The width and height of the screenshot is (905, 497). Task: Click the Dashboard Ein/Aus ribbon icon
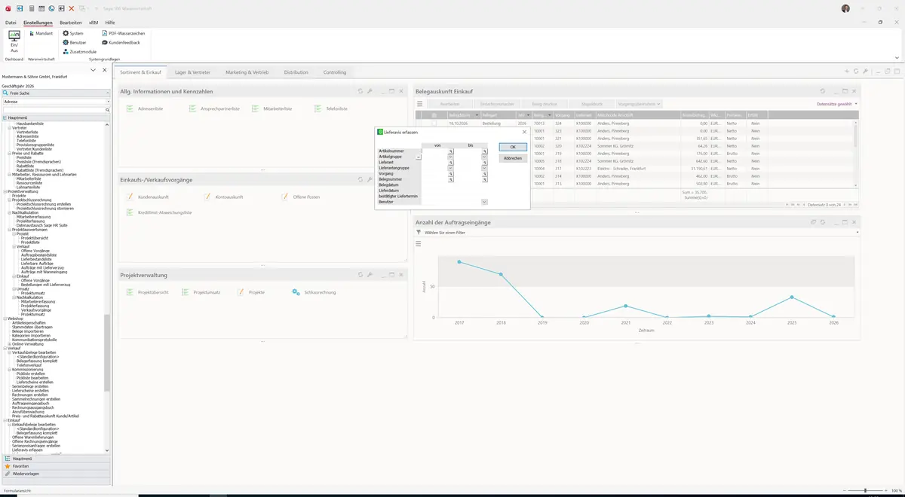click(14, 41)
